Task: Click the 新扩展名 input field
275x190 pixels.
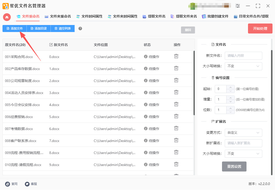Action: (x=243, y=143)
